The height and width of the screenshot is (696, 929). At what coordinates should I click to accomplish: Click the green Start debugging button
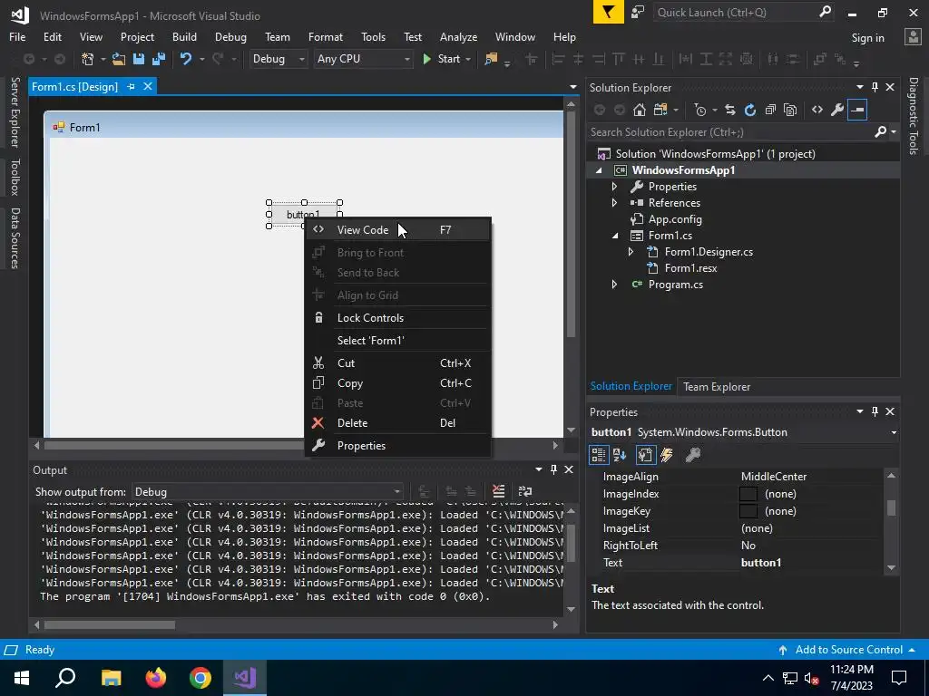click(x=442, y=59)
